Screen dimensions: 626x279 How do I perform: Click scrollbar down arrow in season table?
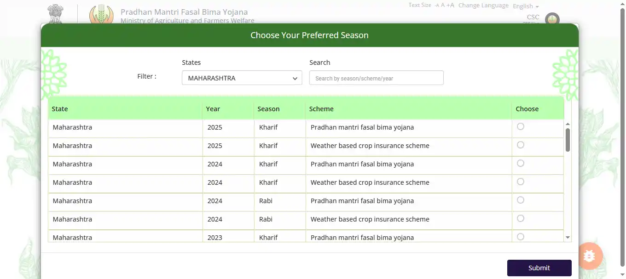coord(568,237)
